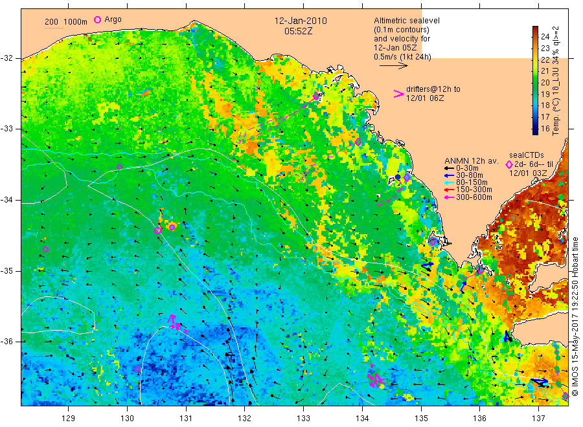Click the magenta 300-600m legend arrow
This screenshot has width=583, height=427.
[449, 197]
